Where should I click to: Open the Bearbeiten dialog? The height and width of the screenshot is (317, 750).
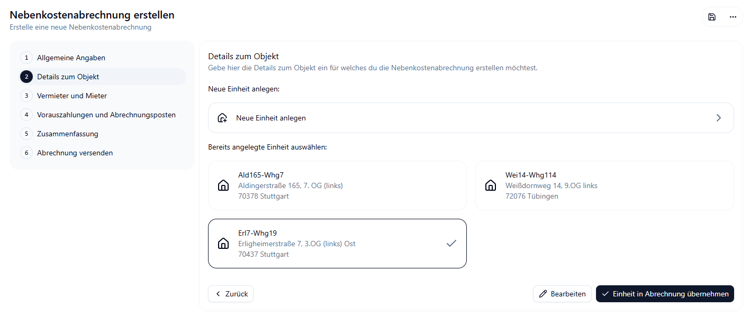pyautogui.click(x=562, y=294)
